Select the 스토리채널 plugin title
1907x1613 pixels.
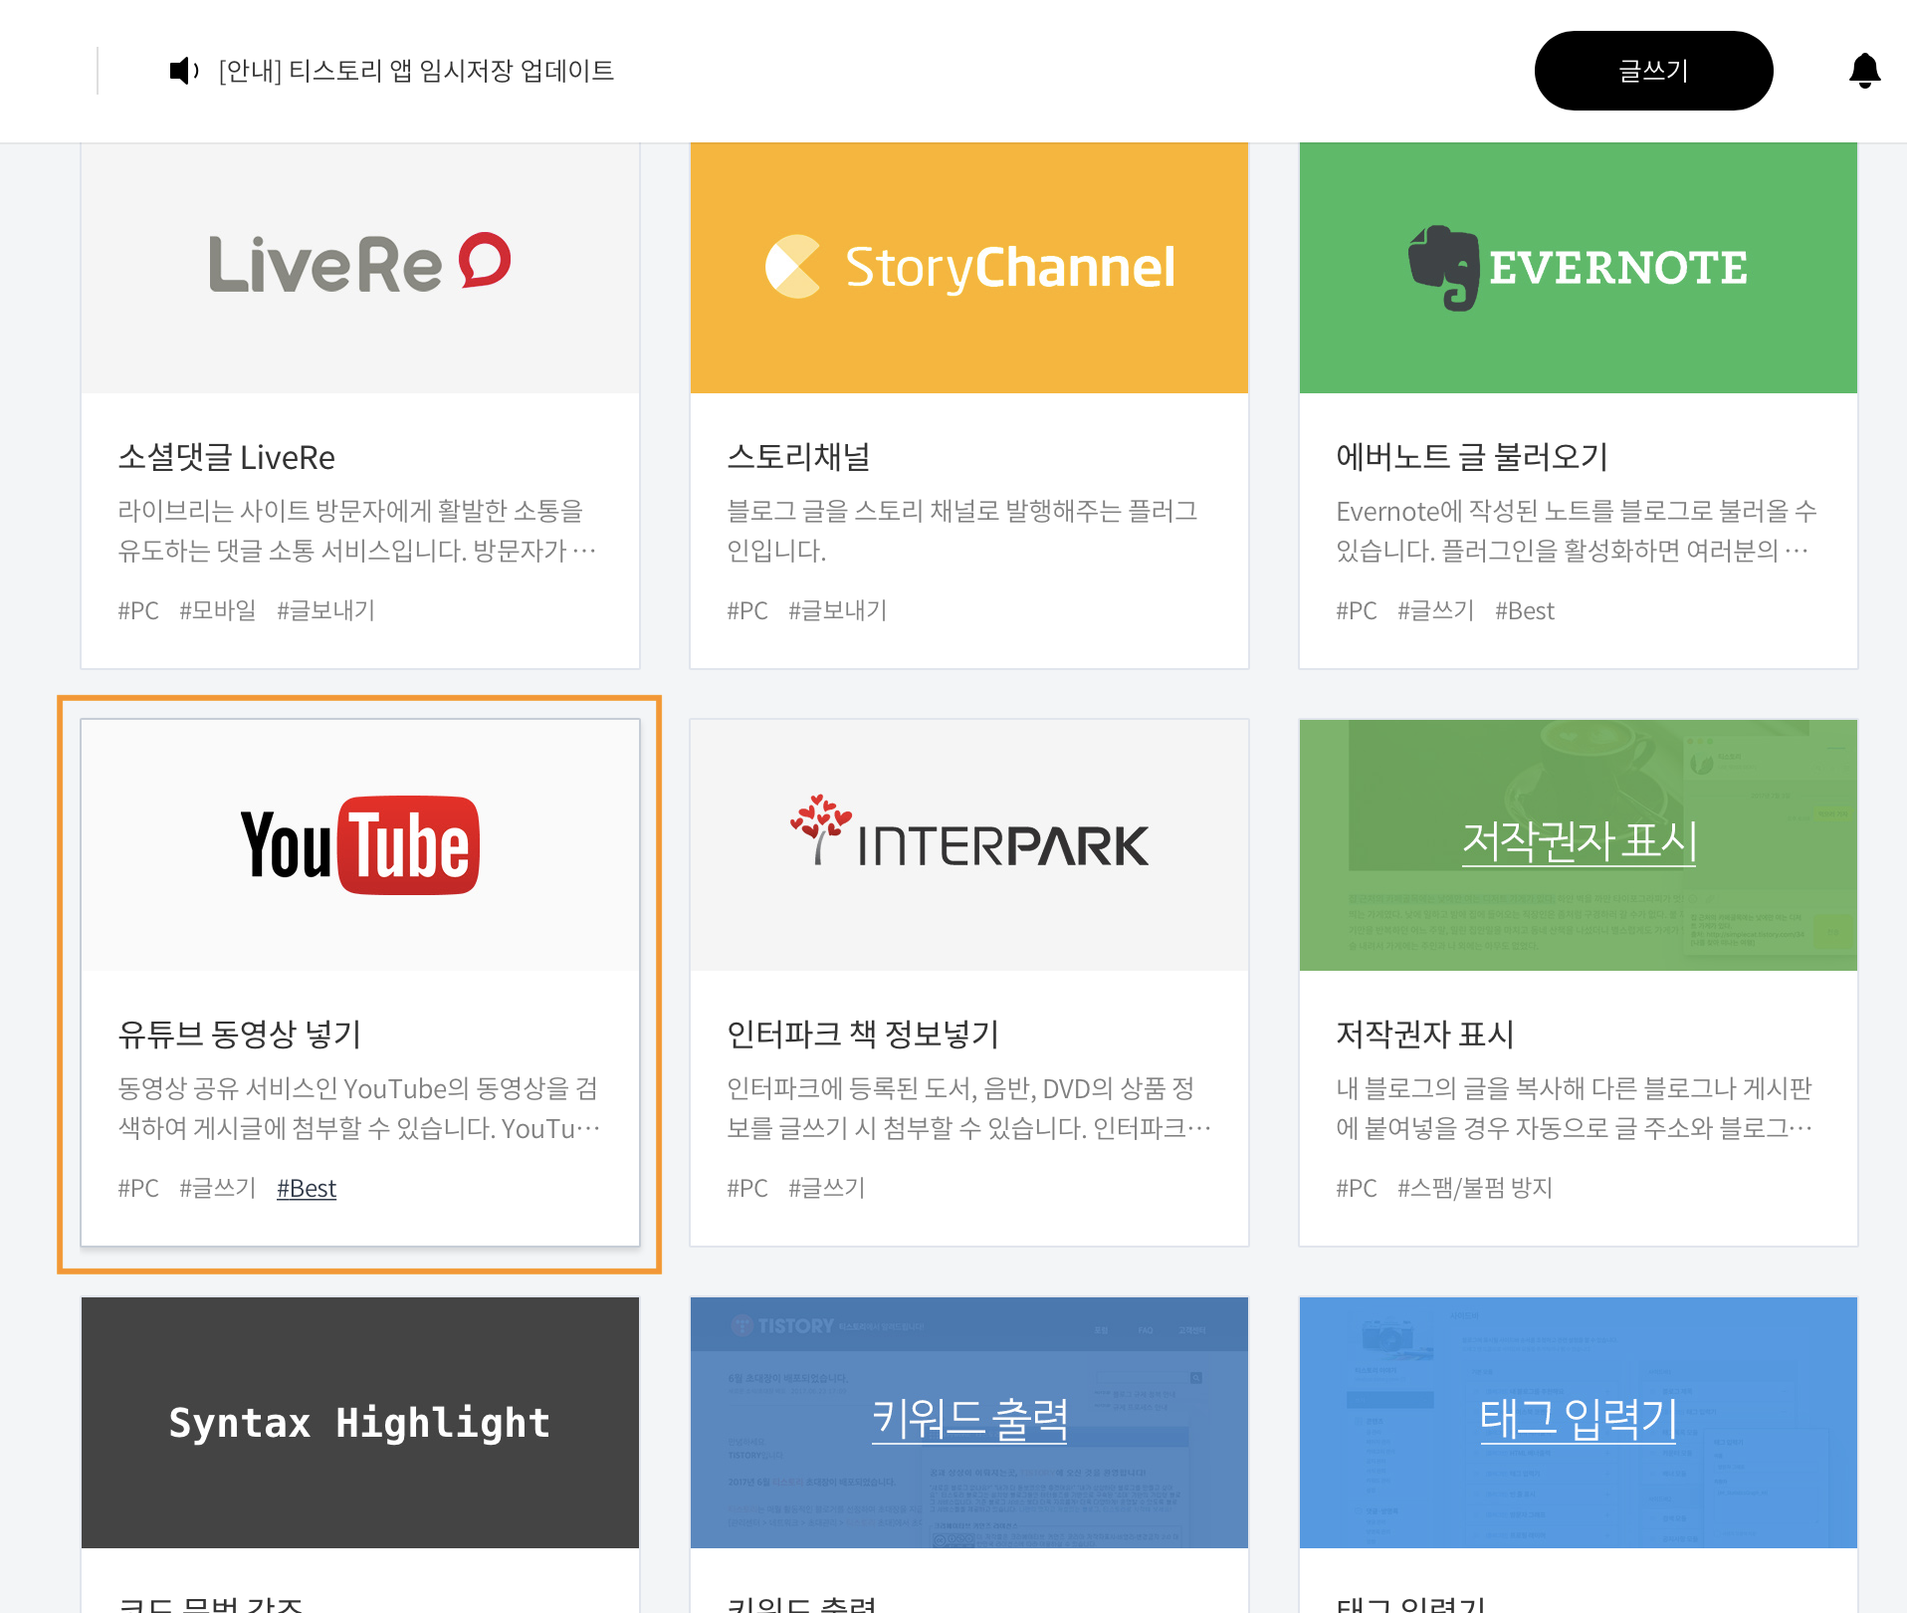pyautogui.click(x=798, y=457)
